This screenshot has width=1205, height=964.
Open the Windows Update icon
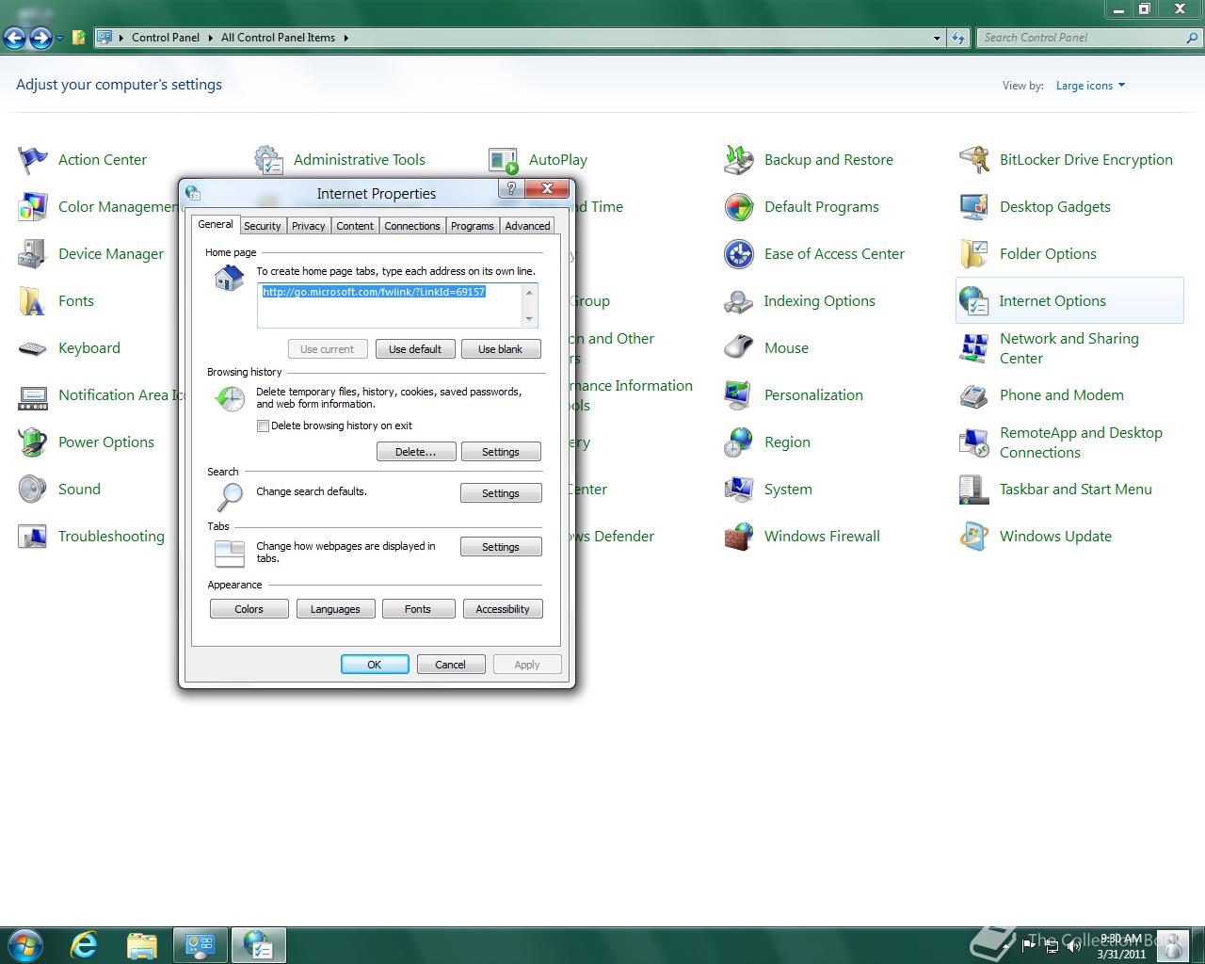[x=974, y=537]
